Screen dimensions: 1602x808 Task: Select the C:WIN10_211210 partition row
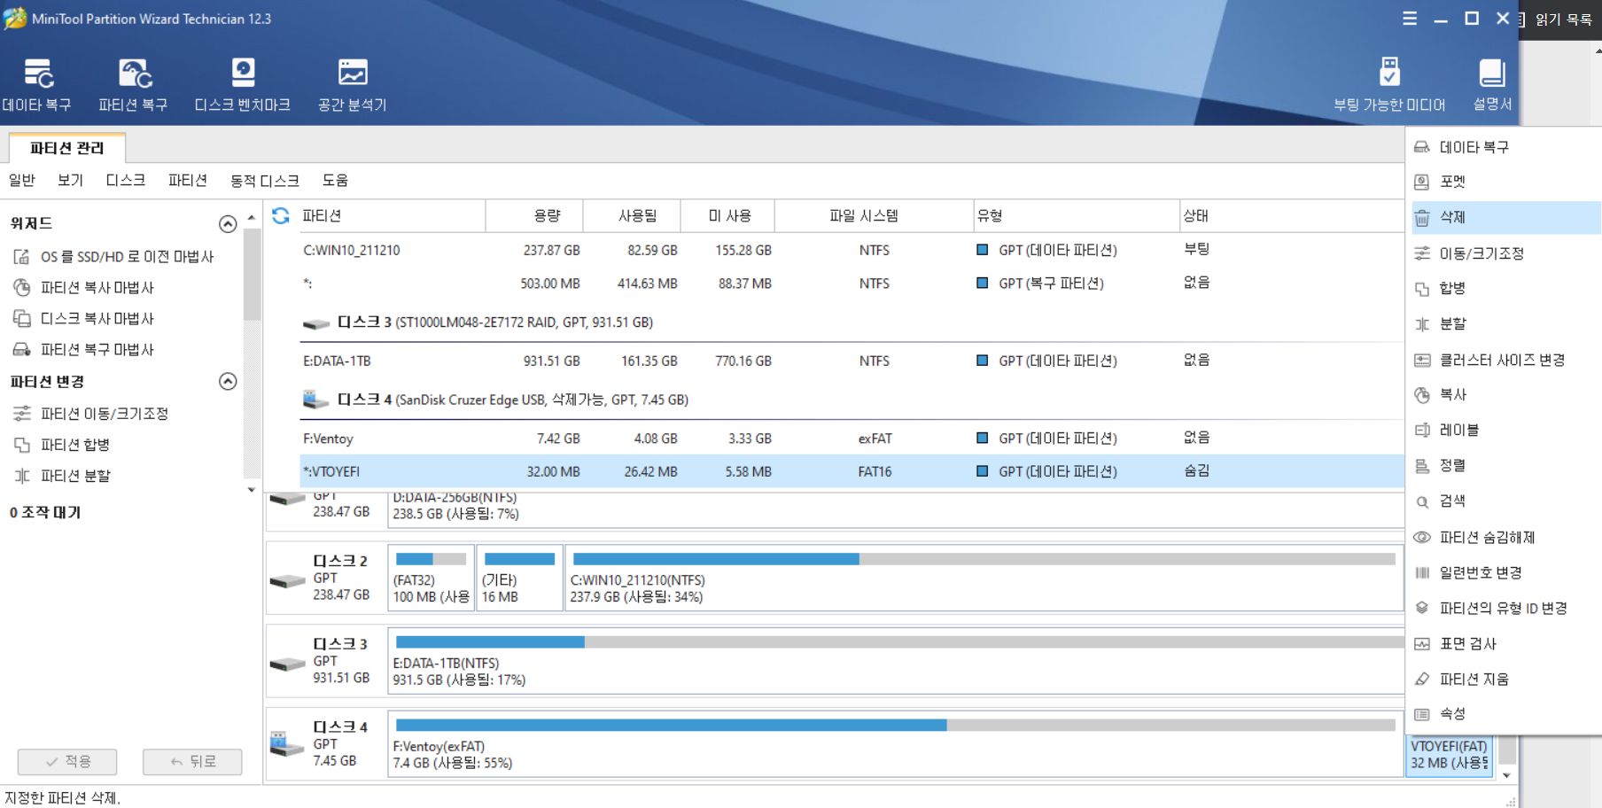click(x=852, y=250)
